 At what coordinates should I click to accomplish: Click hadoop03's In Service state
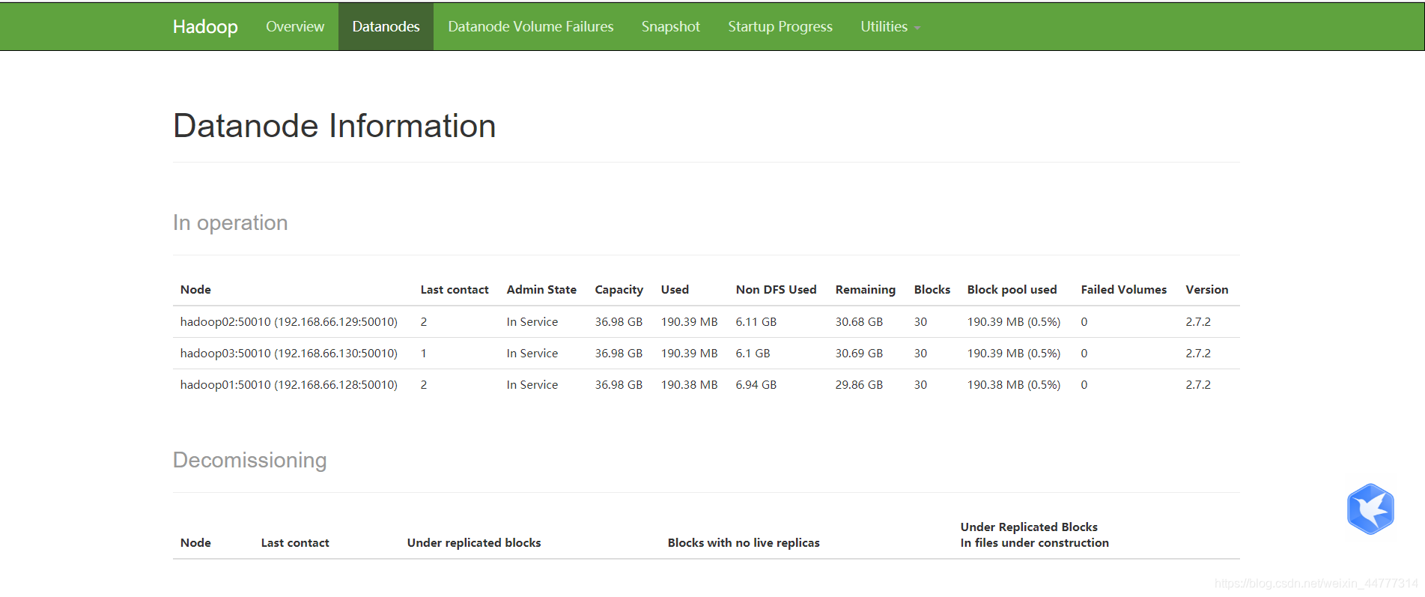click(x=532, y=353)
